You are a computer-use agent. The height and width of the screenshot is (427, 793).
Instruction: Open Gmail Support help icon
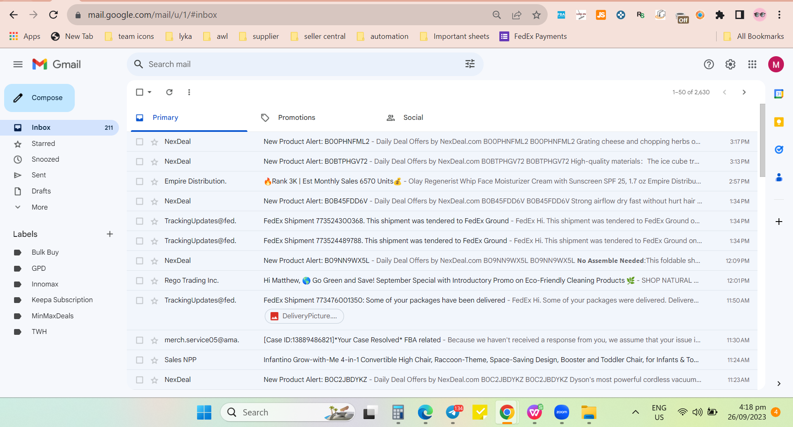point(709,64)
